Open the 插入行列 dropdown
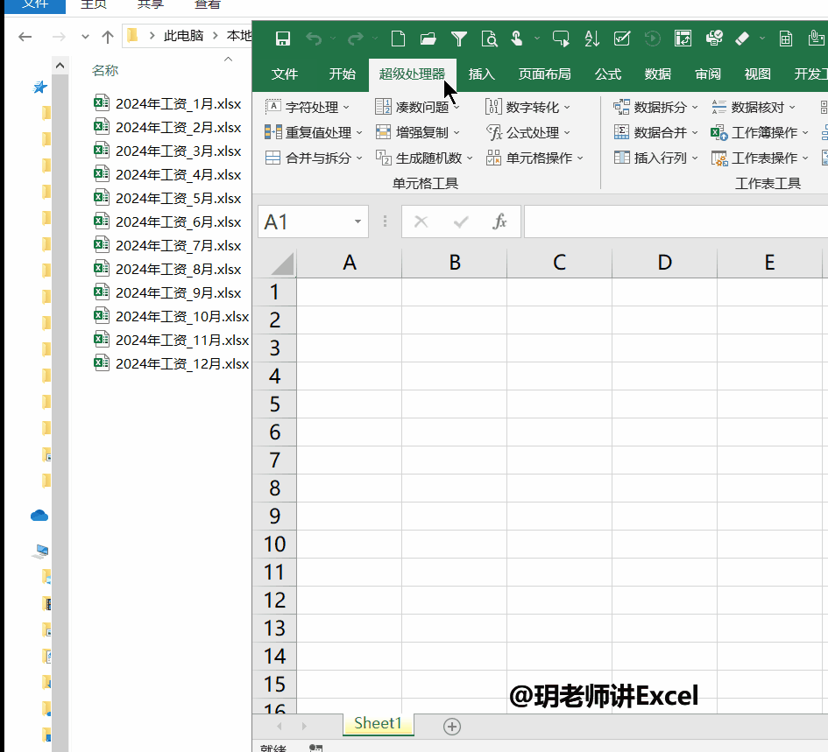This screenshot has height=752, width=828. (x=656, y=158)
